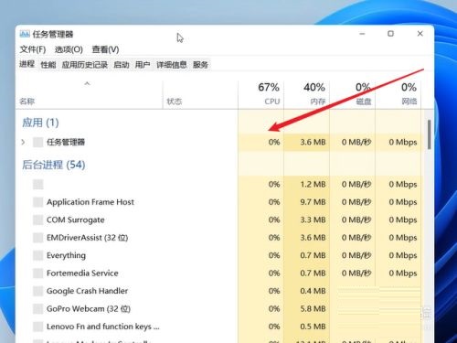The image size is (457, 343).
Task: Click the Task Manager title bar icon
Action: click(x=25, y=34)
